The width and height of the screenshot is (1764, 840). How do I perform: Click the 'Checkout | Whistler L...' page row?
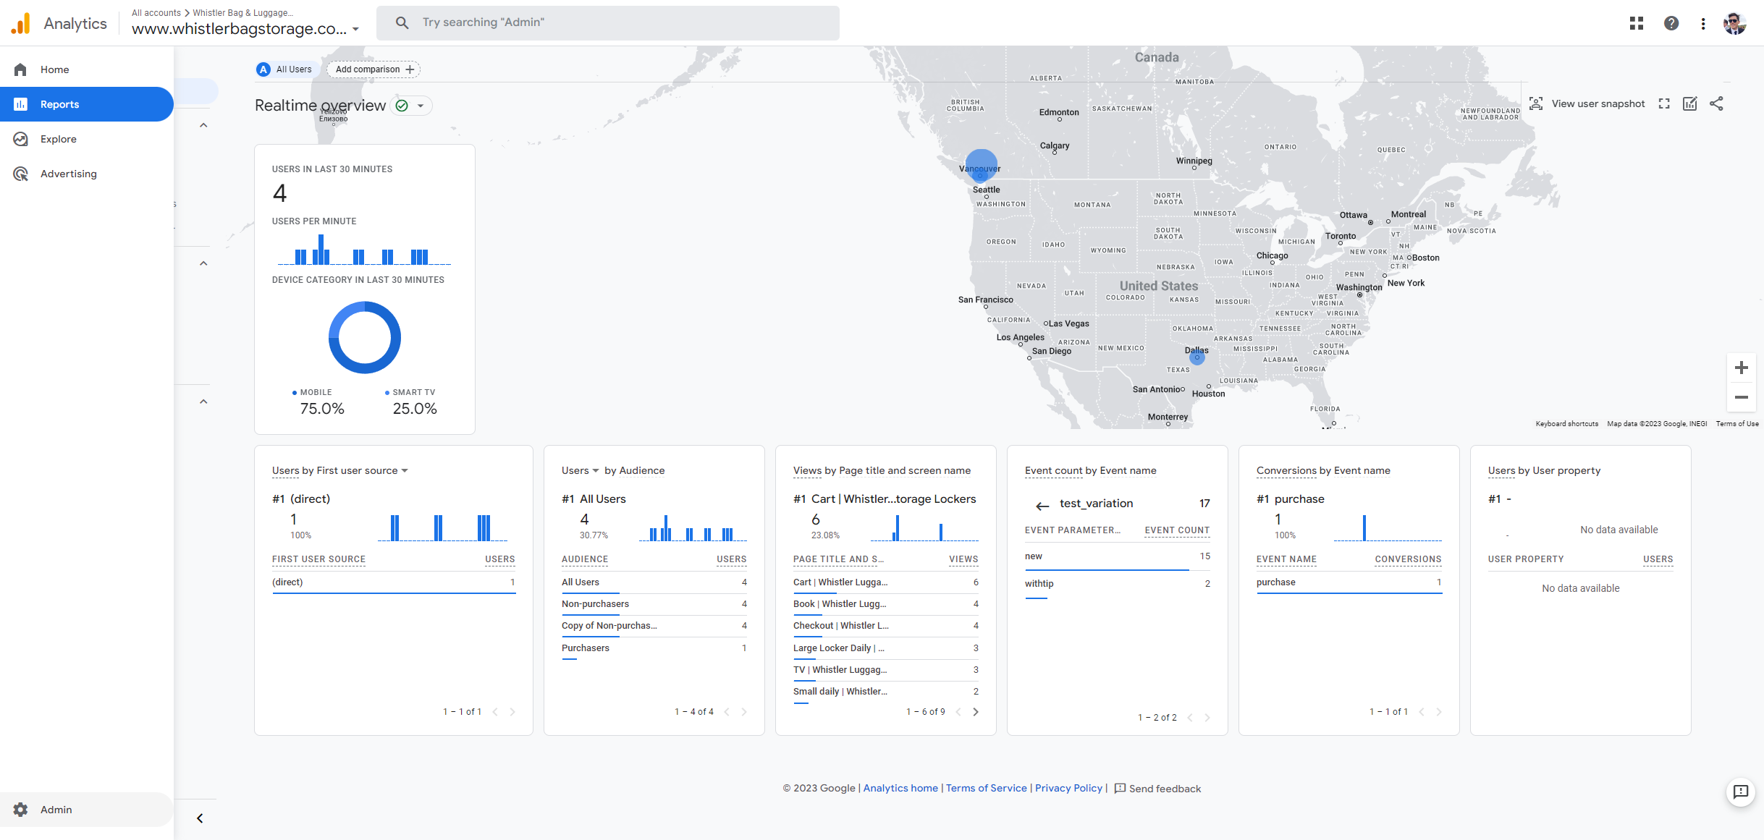point(886,626)
